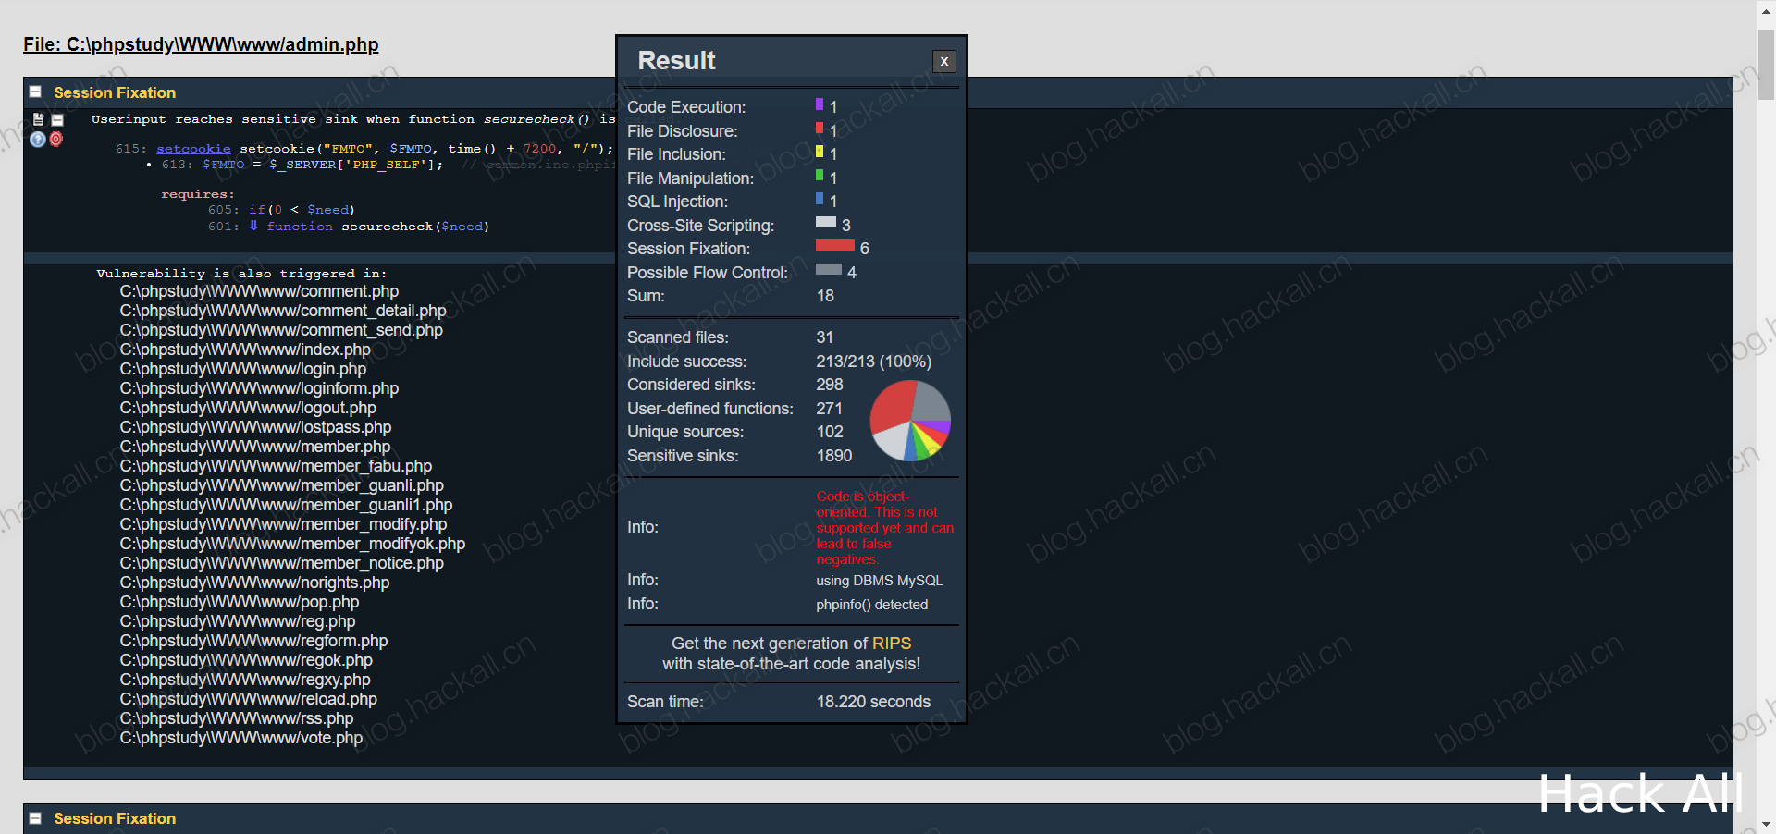Click the white Cross-Site Scripting bar
Screen dimensions: 1776x834
[x=826, y=223]
